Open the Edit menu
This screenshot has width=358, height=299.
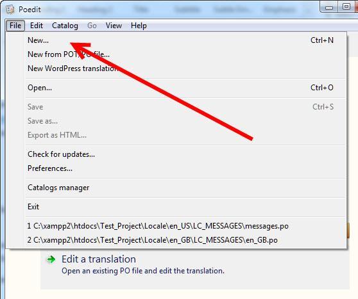coord(37,26)
